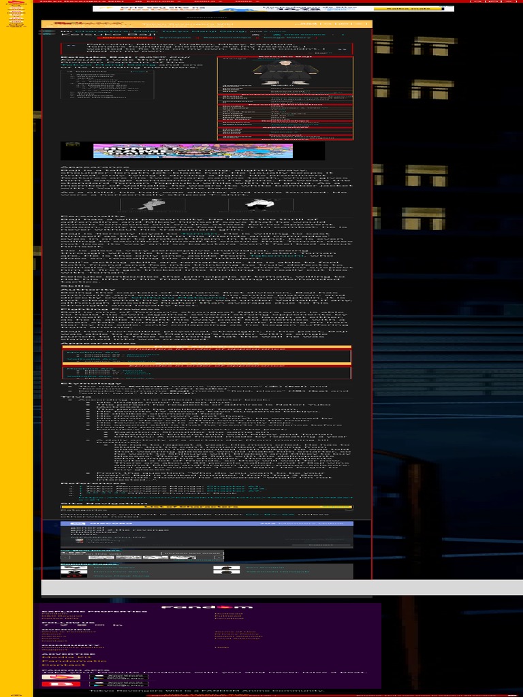Viewport: 523px width, 697px height.
Task: Collapse the Contents table with hide toggle
Action: click(139, 71)
